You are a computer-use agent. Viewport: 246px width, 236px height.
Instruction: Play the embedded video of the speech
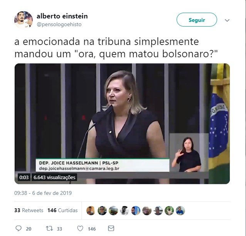click(122, 123)
